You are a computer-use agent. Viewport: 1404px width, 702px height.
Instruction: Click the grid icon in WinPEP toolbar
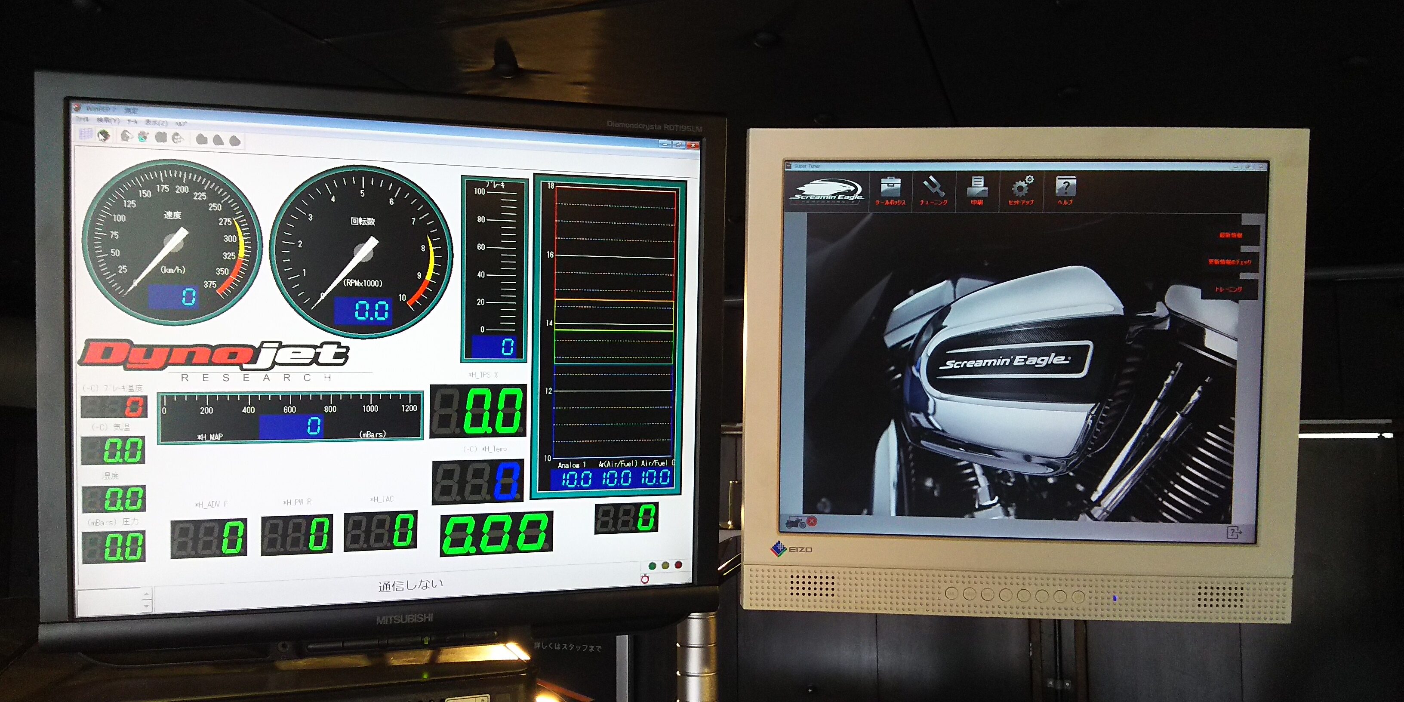point(86,134)
